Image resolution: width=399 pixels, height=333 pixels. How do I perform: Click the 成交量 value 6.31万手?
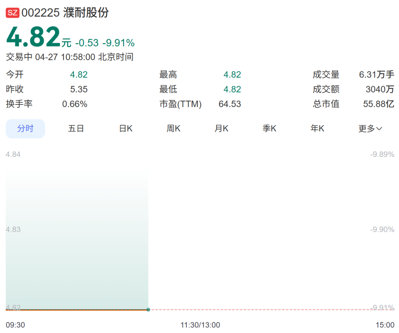click(x=376, y=75)
